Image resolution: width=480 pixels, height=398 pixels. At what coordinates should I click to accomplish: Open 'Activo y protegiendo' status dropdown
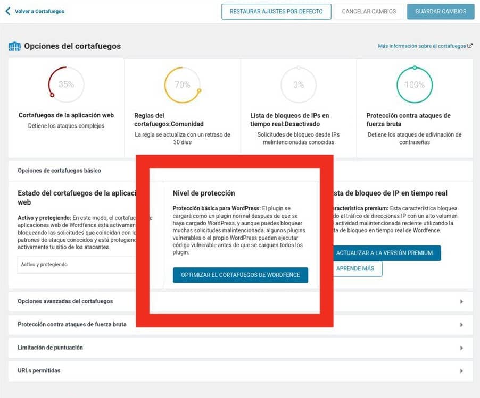coord(77,265)
